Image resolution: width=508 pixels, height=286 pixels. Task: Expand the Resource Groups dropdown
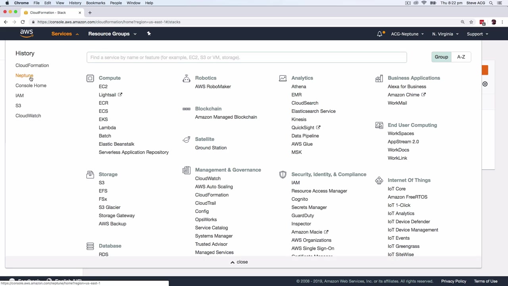click(x=112, y=34)
